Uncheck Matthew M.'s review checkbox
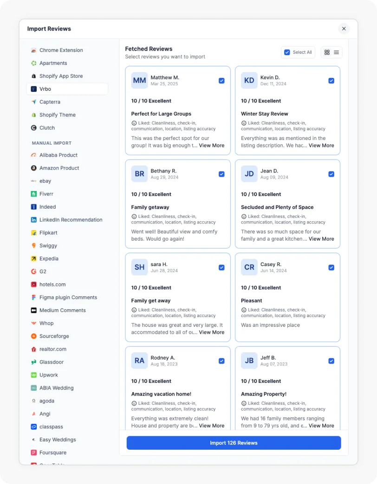Viewport: 377px width, 484px height. 221,81
